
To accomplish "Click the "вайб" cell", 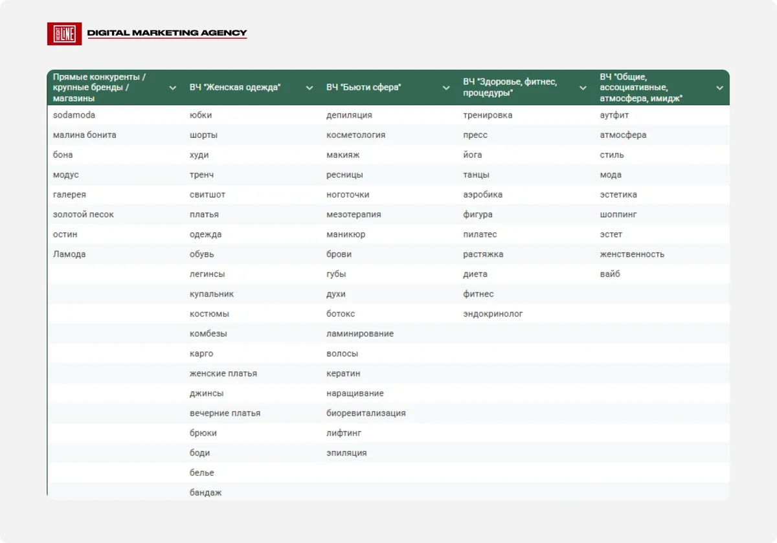I will tap(662, 274).
